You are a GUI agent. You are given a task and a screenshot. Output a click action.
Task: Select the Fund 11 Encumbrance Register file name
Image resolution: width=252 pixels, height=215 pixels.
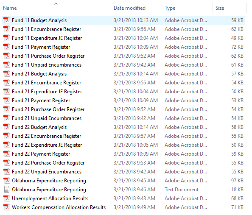pyautogui.click(x=46, y=29)
